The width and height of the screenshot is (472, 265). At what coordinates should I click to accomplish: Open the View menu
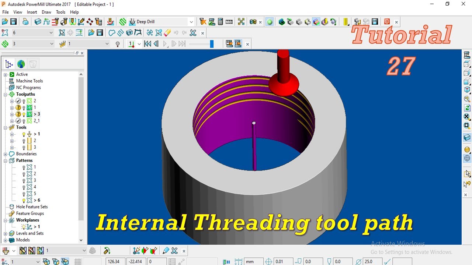(x=18, y=12)
